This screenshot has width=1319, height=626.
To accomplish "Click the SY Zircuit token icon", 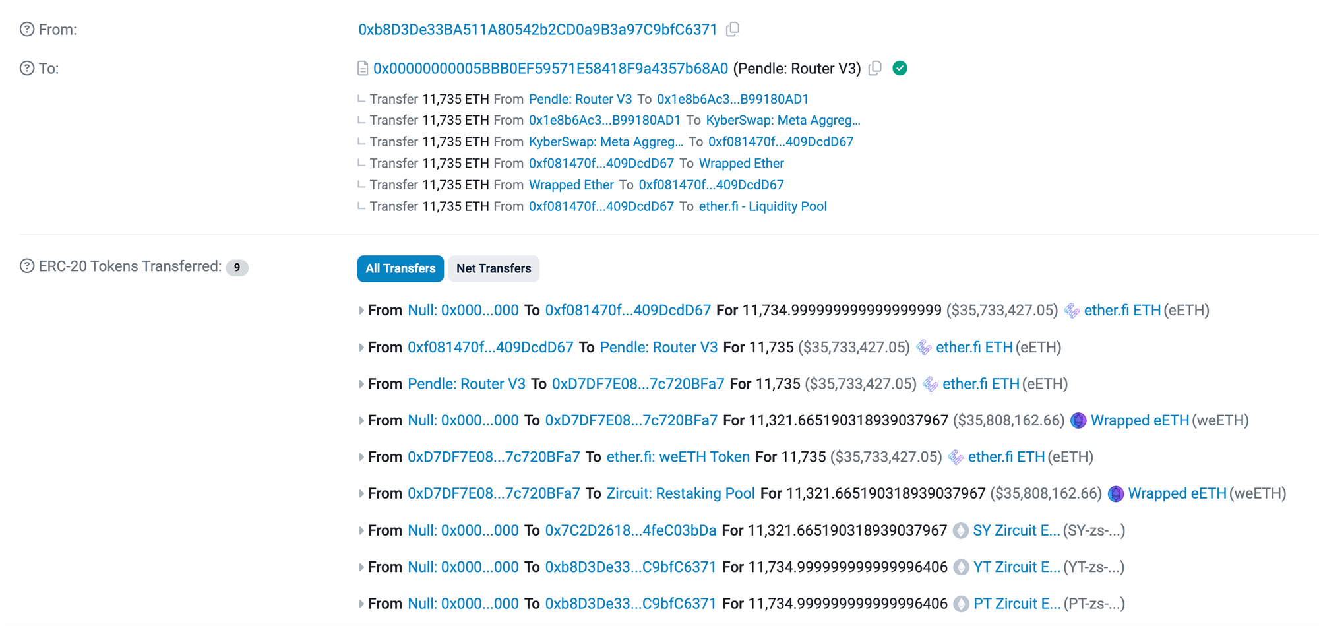I will [x=961, y=531].
